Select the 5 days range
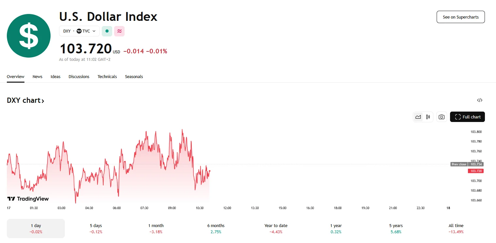The image size is (496, 243). pos(96,228)
